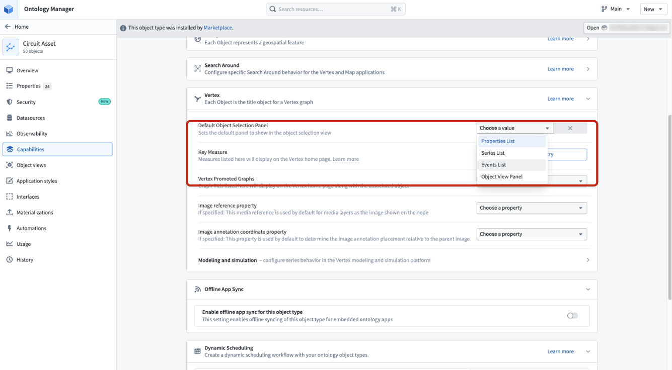Screen dimensions: 672x370
Task: Click the Automations lightning icon
Action: pos(11,228)
